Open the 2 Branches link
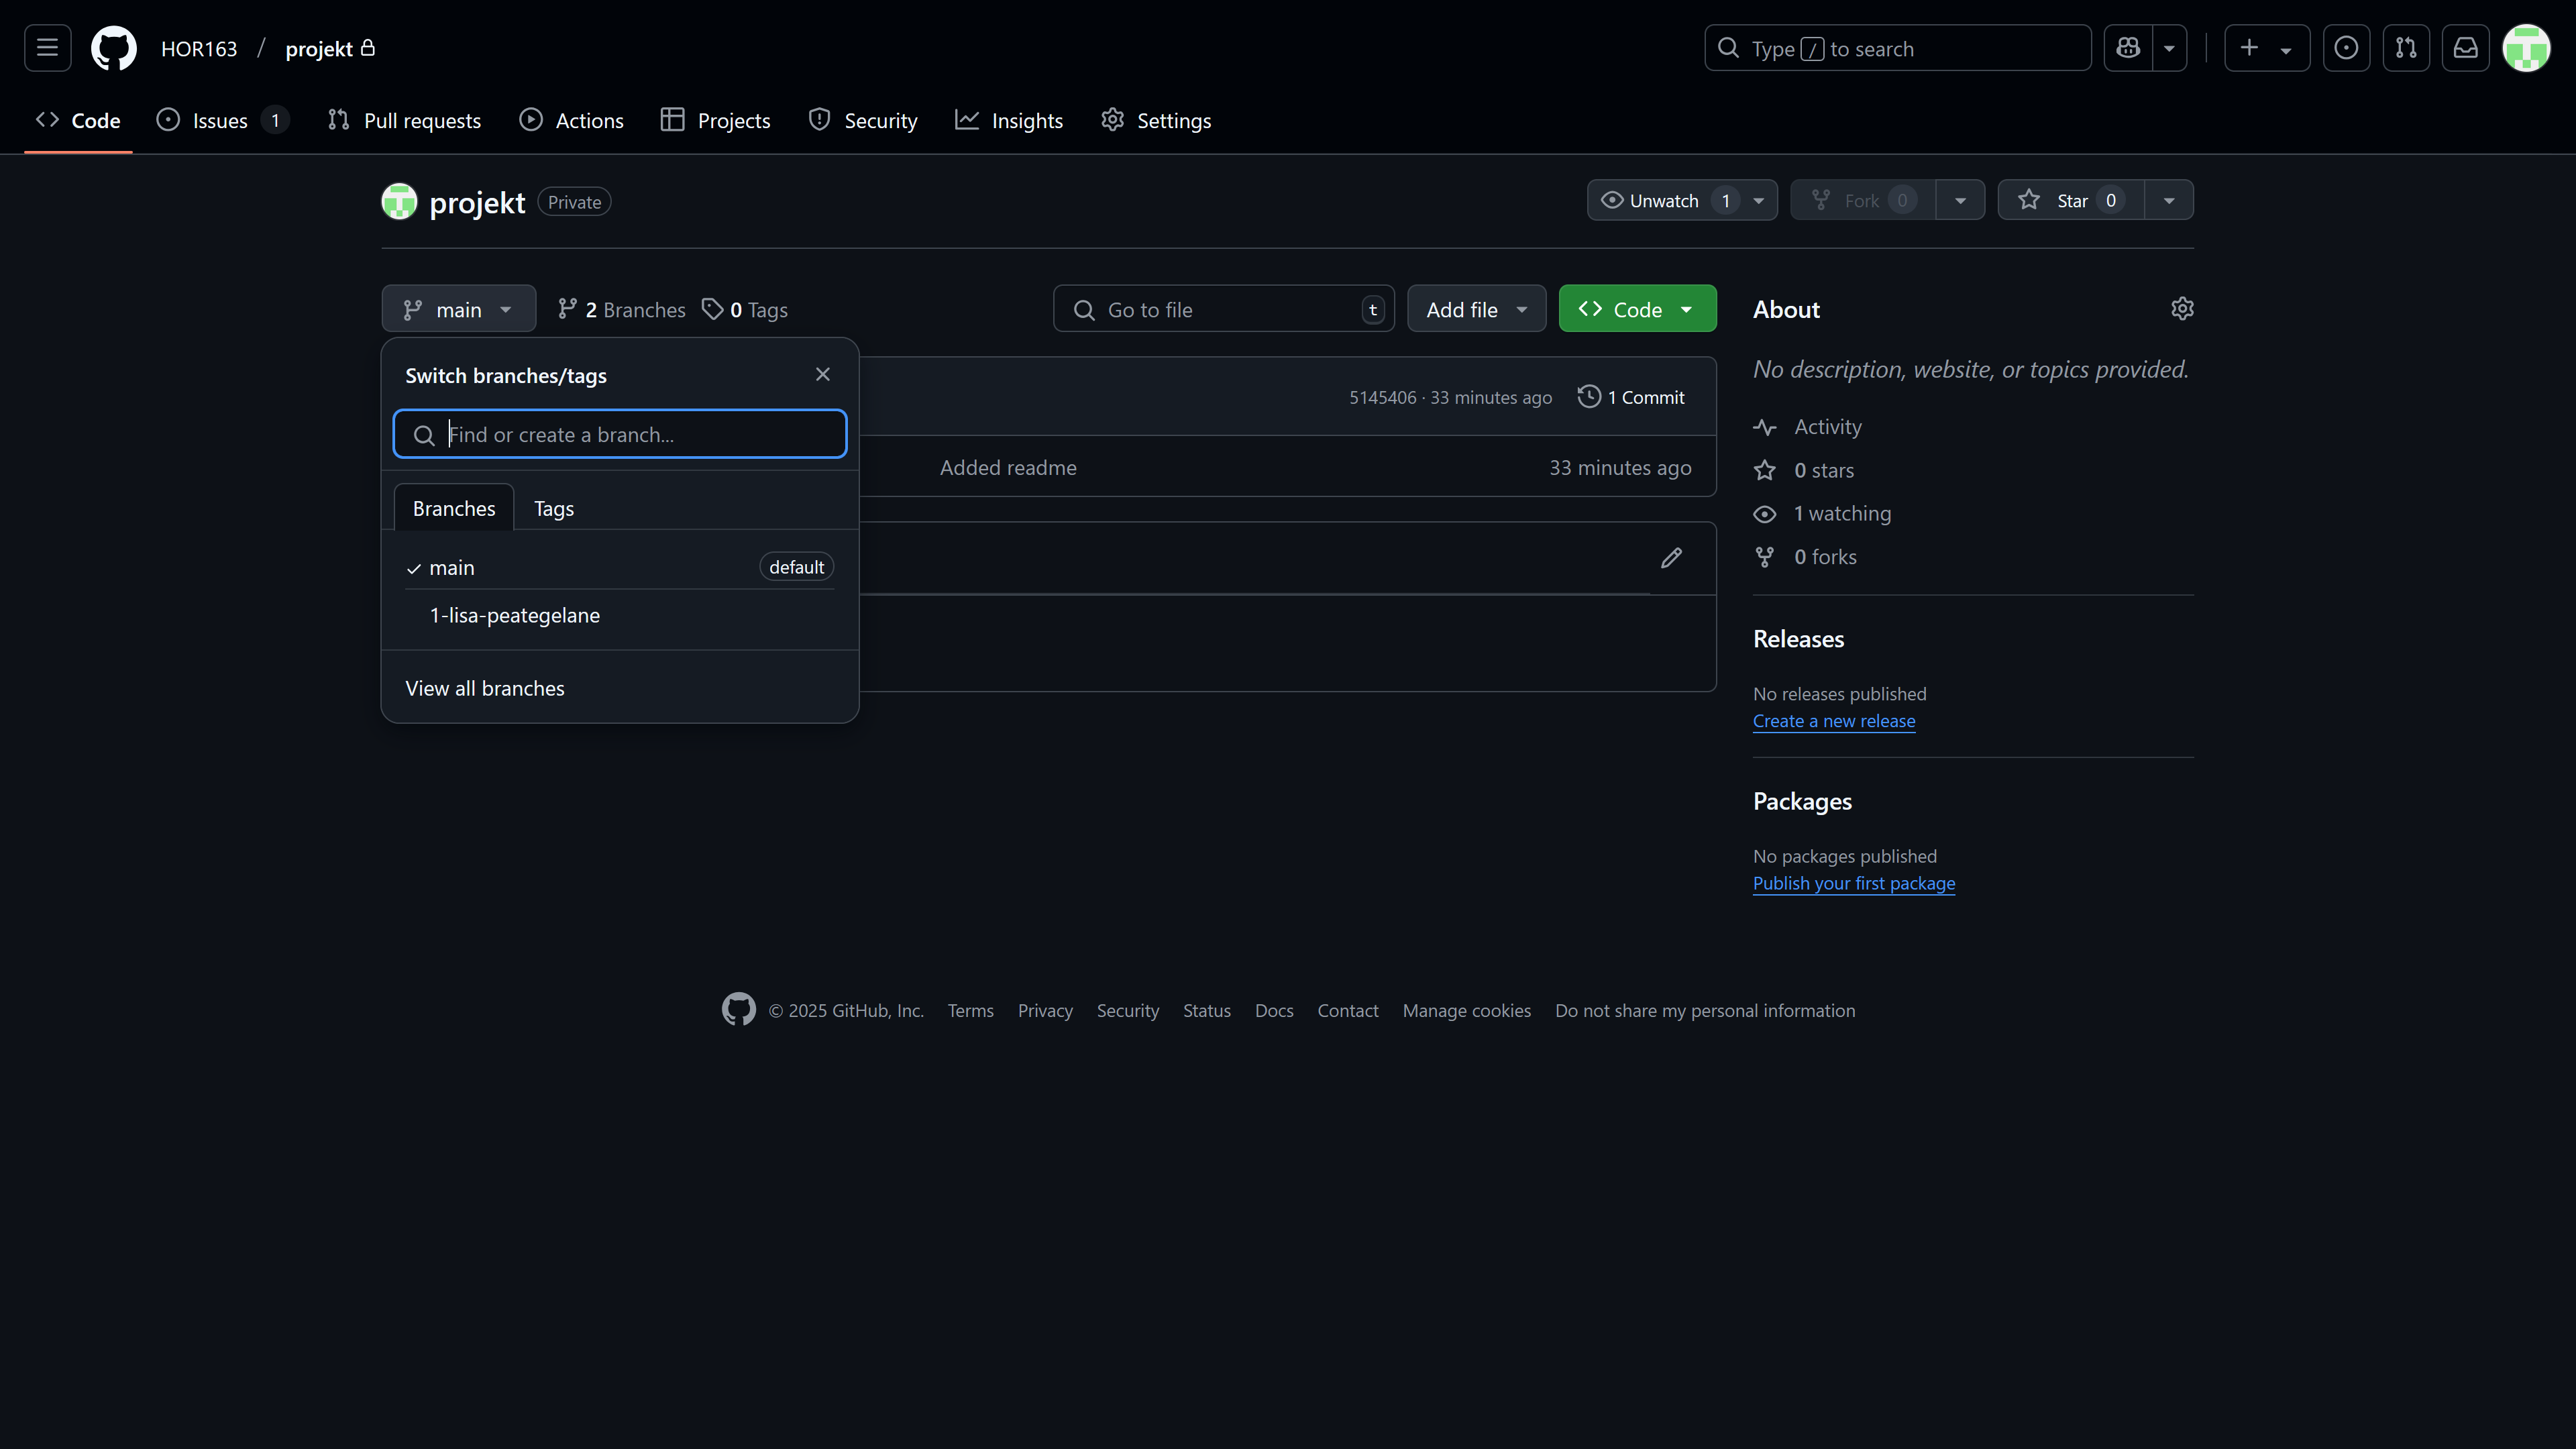2576x1449 pixels. click(x=621, y=310)
